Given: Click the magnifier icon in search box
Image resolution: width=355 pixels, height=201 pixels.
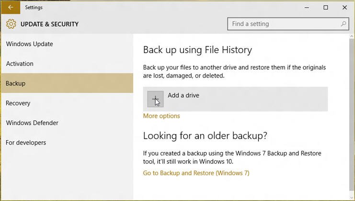Looking at the screenshot, I should click(344, 23).
